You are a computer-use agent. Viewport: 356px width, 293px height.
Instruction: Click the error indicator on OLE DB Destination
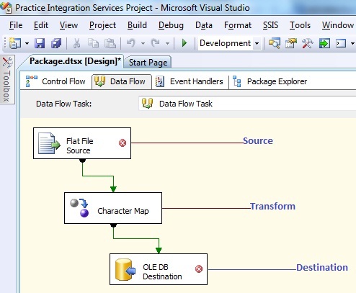[x=199, y=269]
